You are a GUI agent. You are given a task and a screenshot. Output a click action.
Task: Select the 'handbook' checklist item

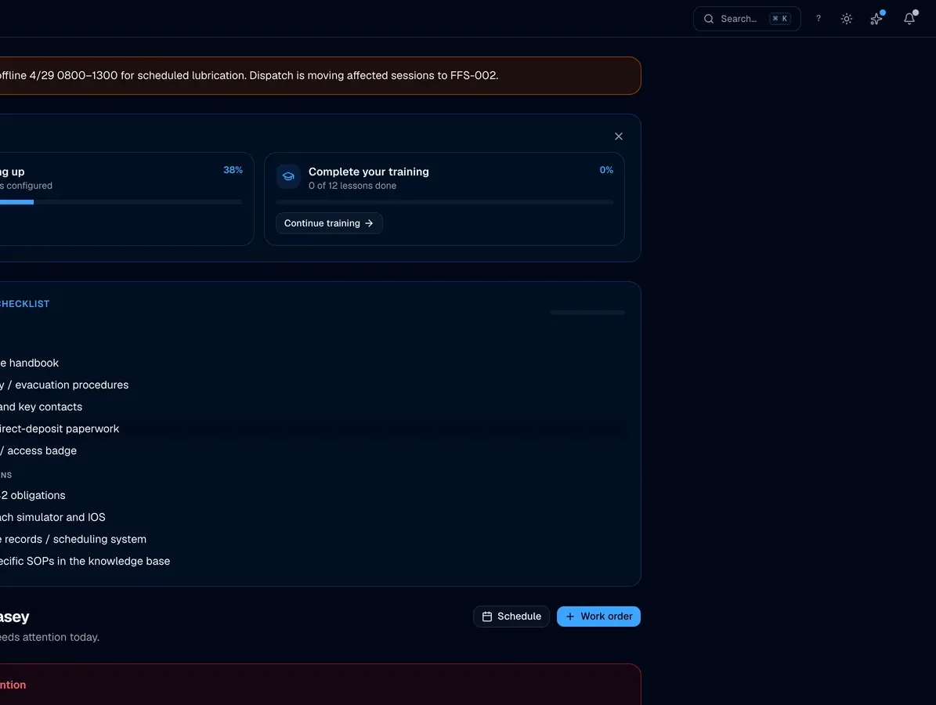click(x=29, y=363)
